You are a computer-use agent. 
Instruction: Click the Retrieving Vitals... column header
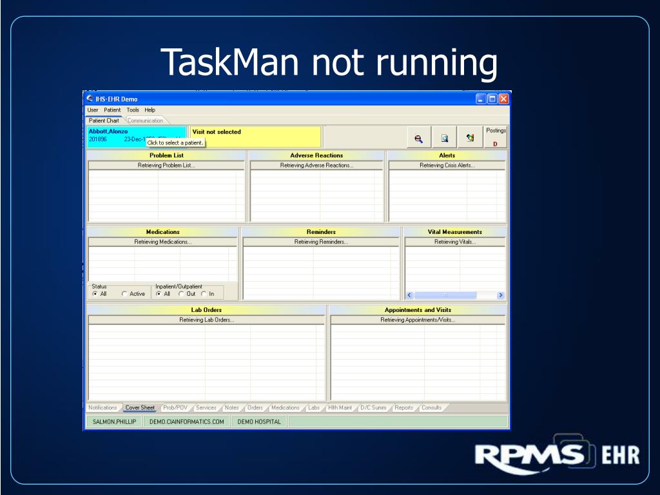(455, 242)
